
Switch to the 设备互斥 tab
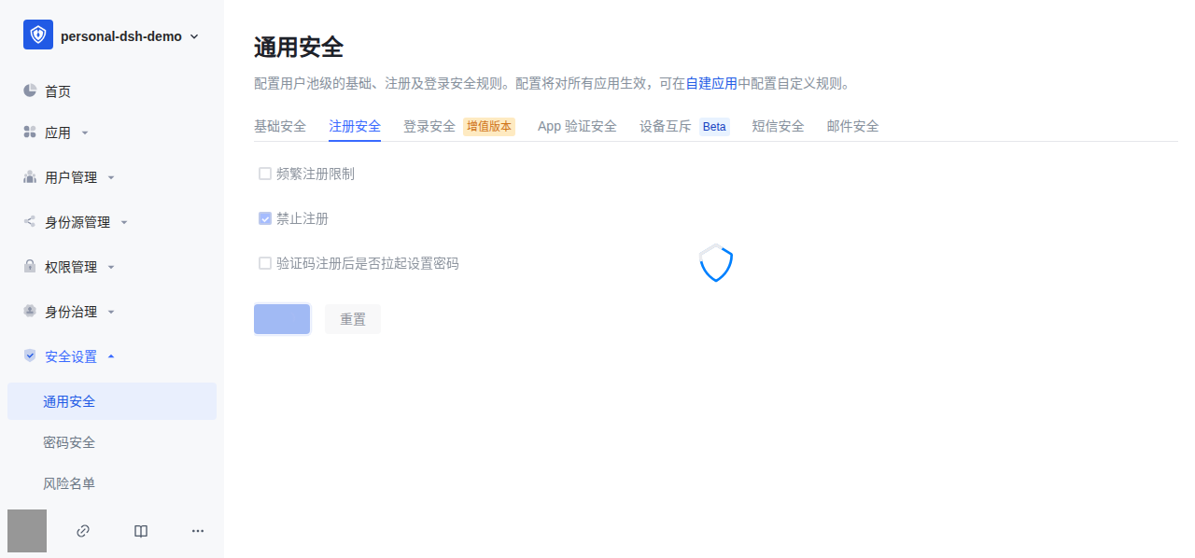pyautogui.click(x=666, y=126)
